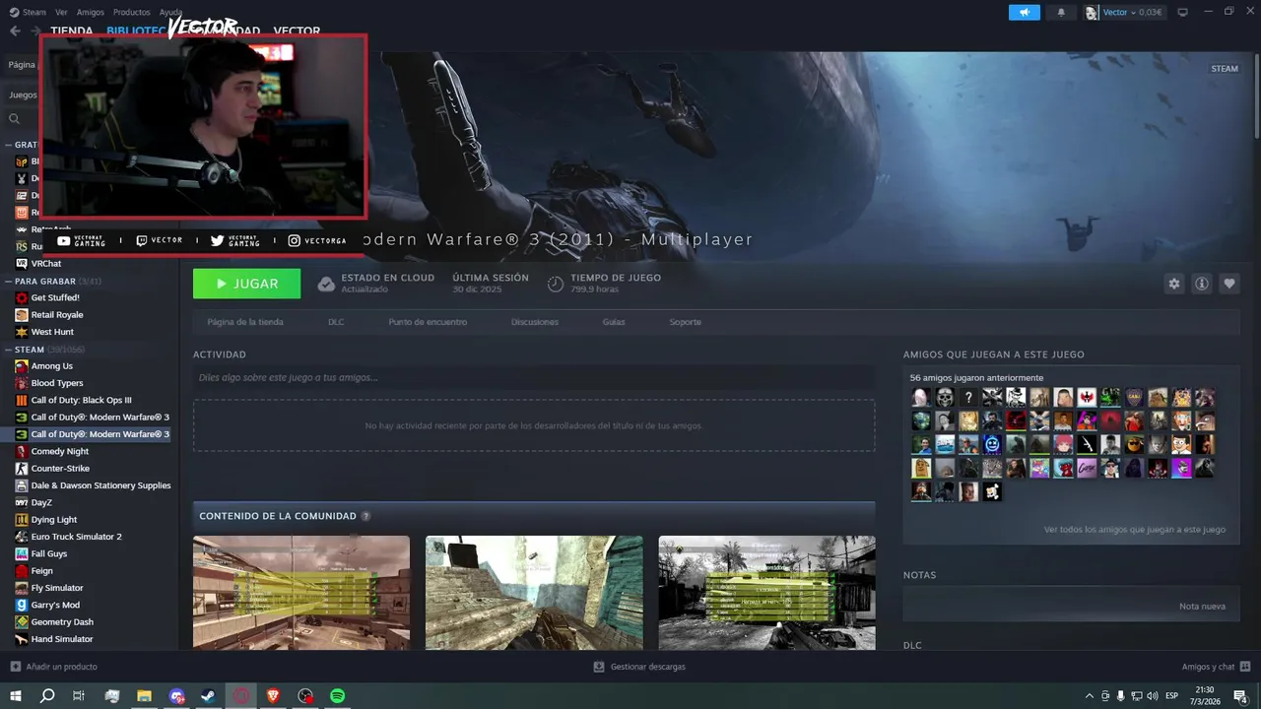1261x709 pixels.
Task: Show hidden system tray icons
Action: click(x=1089, y=695)
